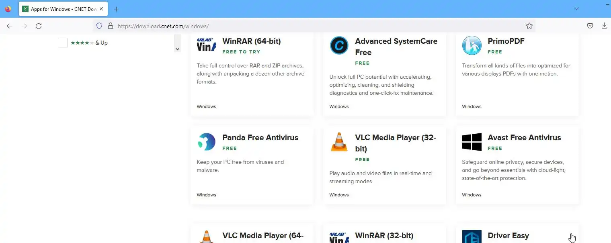Go back with the back arrow
611x243 pixels.
click(x=10, y=26)
